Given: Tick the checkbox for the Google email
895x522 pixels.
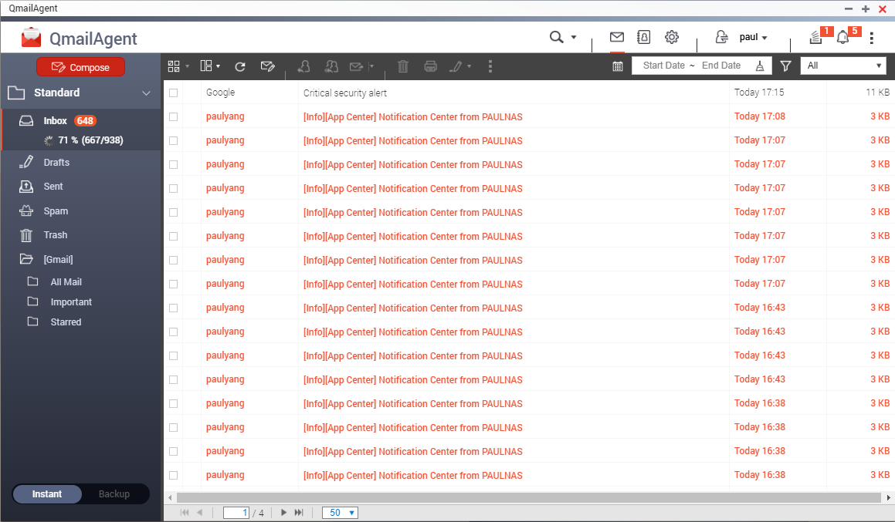Looking at the screenshot, I should [x=173, y=93].
